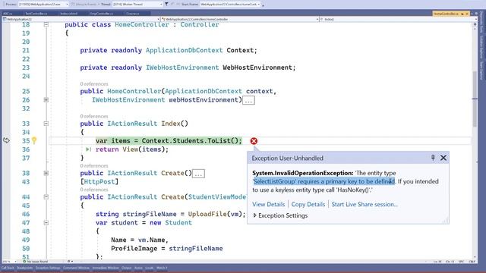Click 'ApplicationDbContext' on line 21

click(184, 51)
